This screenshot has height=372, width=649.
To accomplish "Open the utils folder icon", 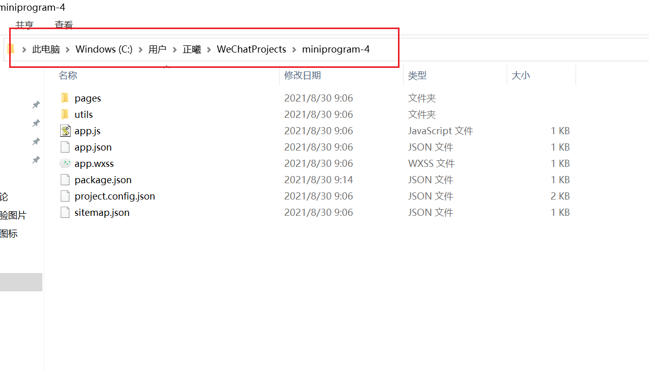I will tap(64, 114).
